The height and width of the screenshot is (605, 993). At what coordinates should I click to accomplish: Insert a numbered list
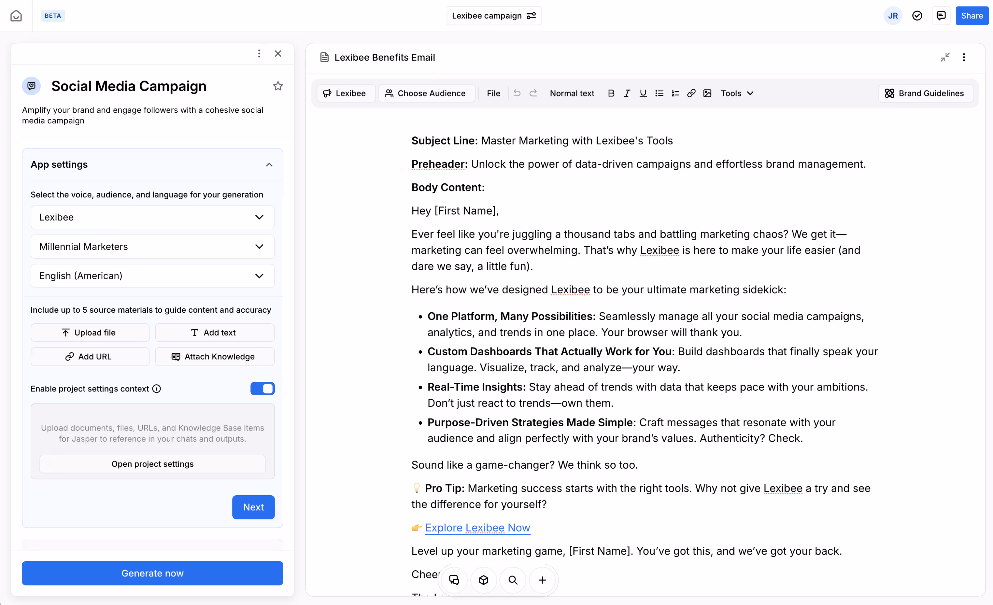pyautogui.click(x=675, y=93)
